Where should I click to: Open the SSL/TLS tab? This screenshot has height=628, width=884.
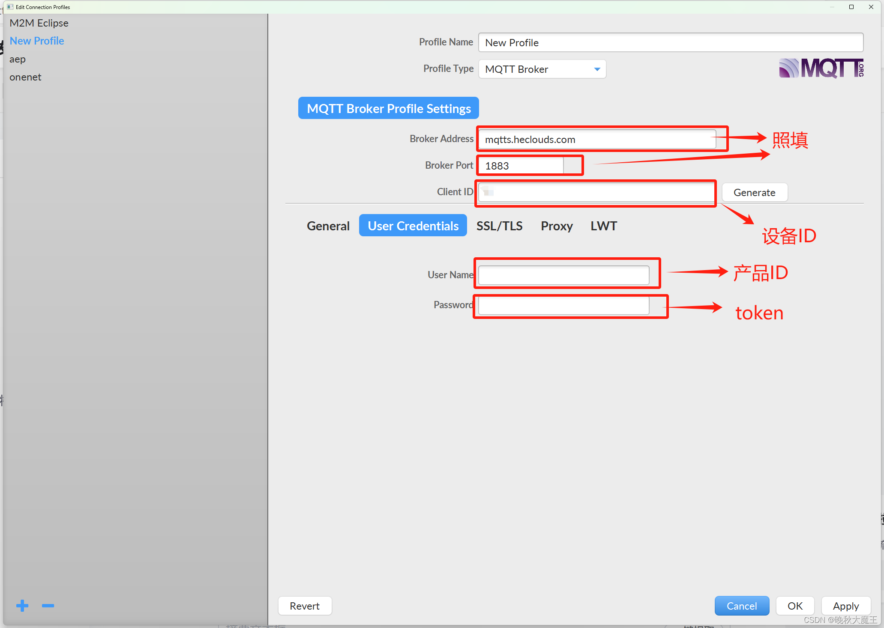point(499,226)
